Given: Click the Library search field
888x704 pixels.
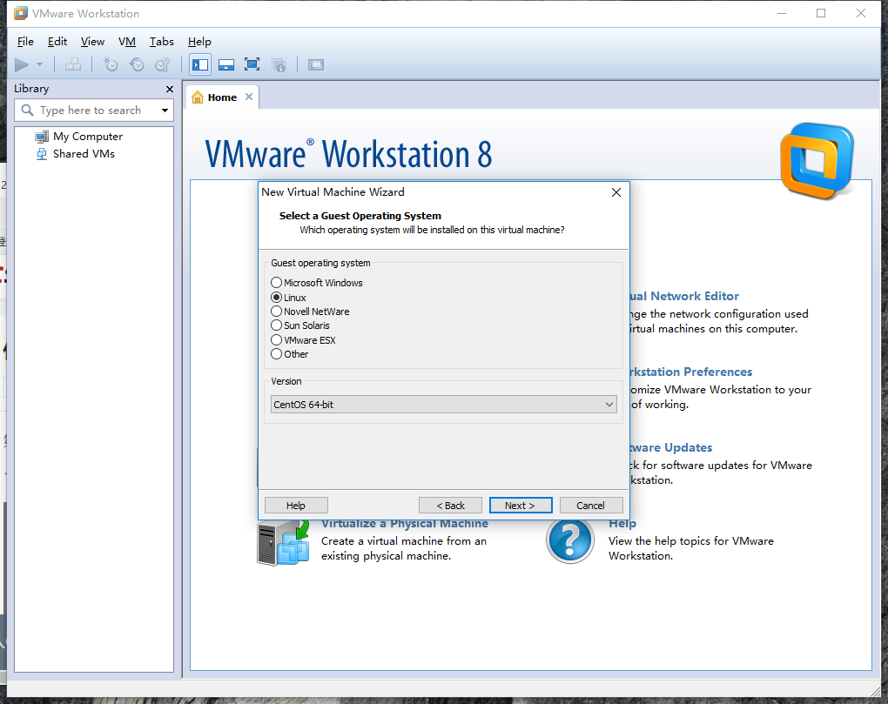Looking at the screenshot, I should click(x=94, y=111).
